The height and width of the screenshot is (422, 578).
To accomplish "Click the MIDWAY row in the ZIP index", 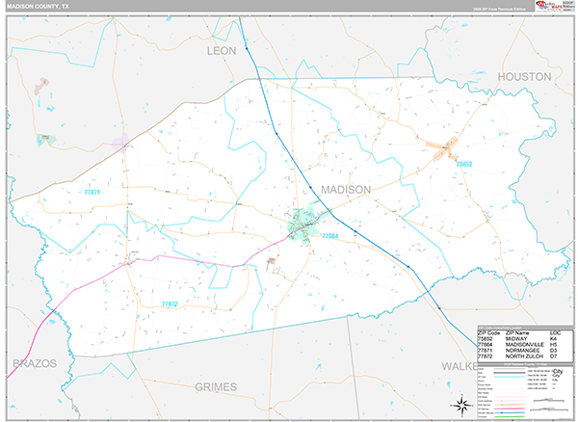I will [x=518, y=339].
